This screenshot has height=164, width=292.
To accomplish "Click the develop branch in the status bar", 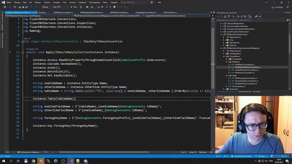I will tap(261, 156).
